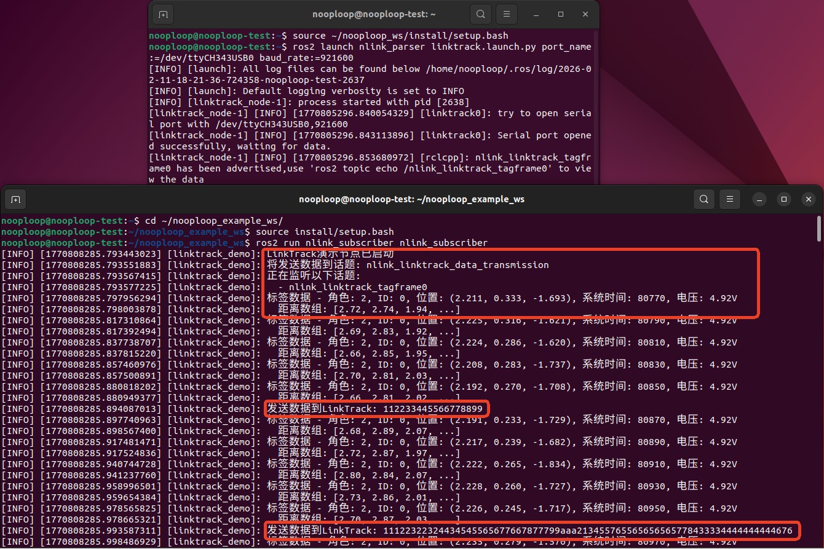Add a new tab in the nooploop_example_ws terminal

pos(16,199)
